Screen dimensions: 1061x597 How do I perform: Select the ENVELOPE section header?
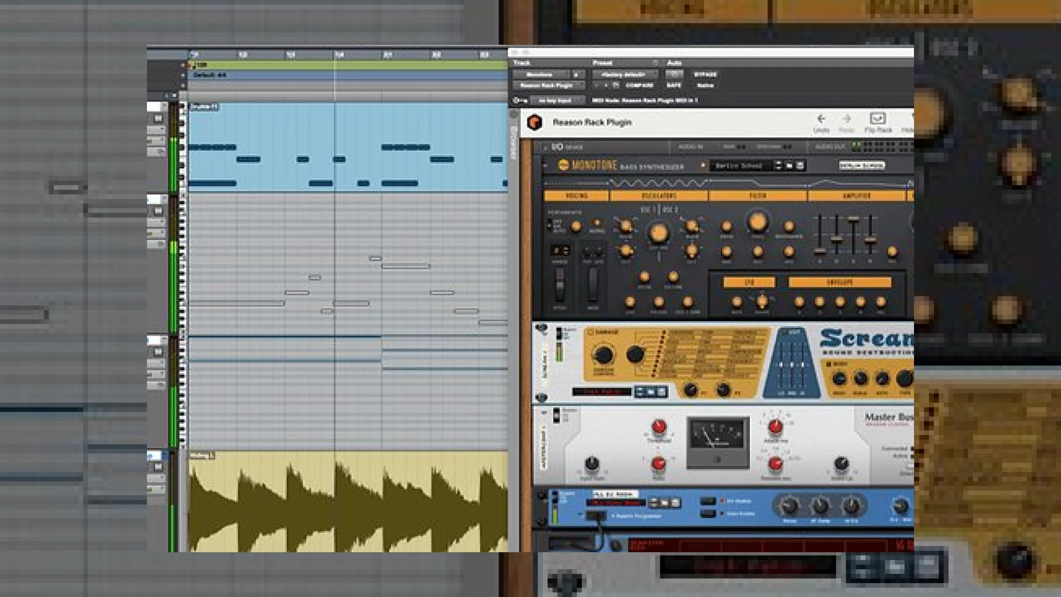click(840, 282)
